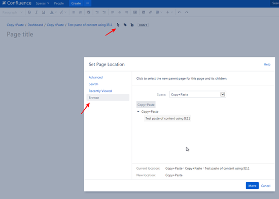The height and width of the screenshot is (199, 279).
Task: Toggle Italic formatting in editor toolbar
Action: coord(37,12)
